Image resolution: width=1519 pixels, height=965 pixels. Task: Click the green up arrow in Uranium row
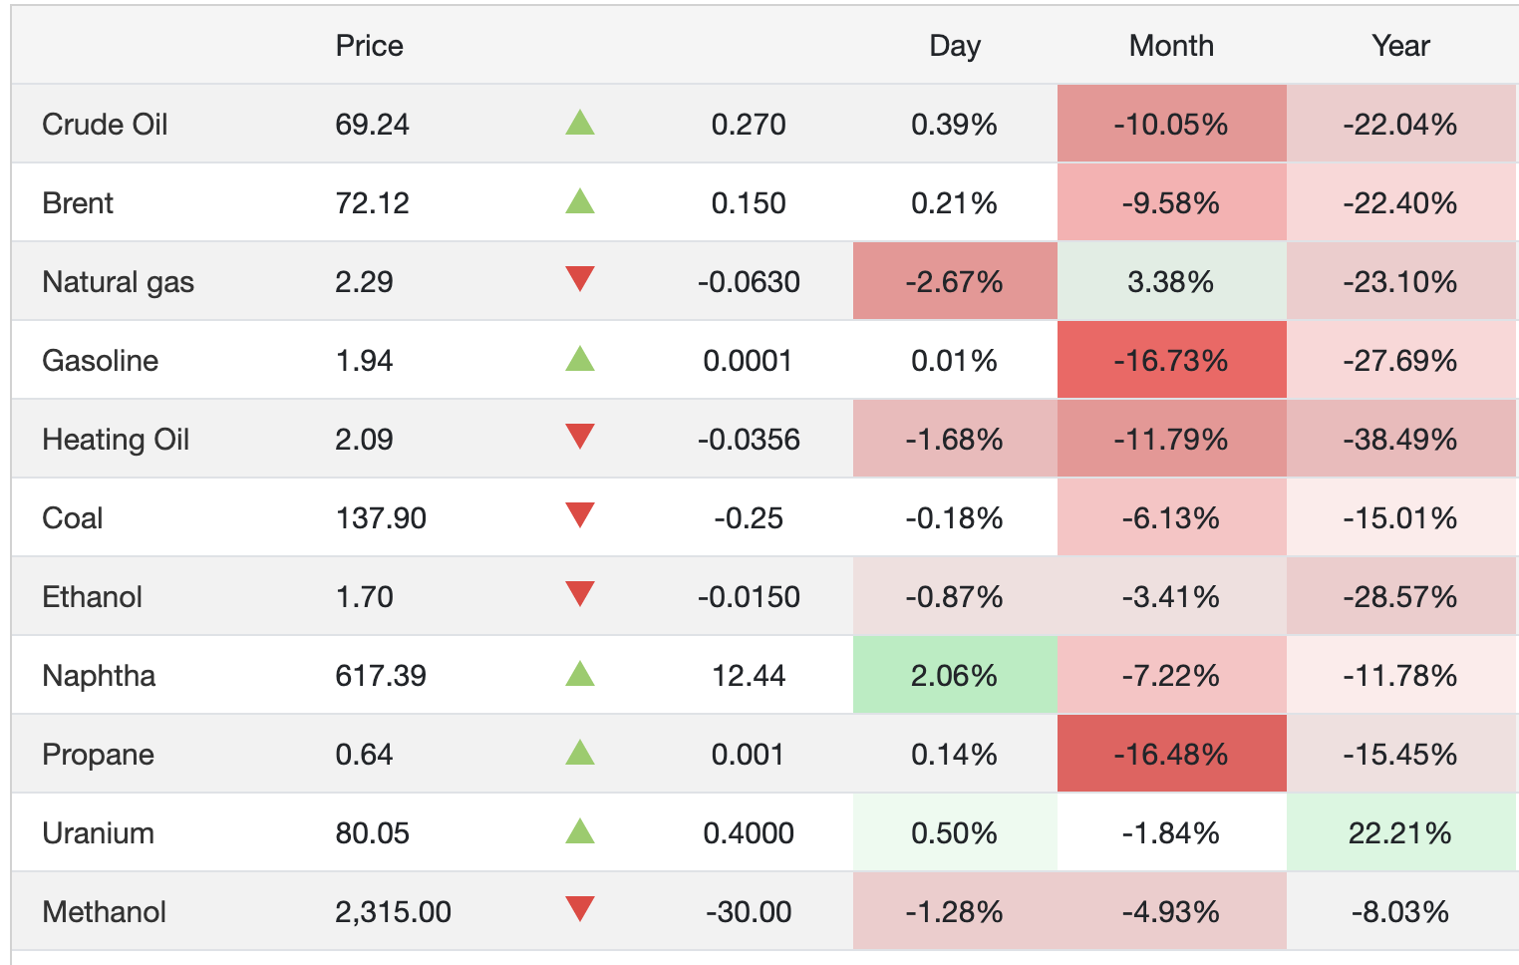click(x=580, y=831)
